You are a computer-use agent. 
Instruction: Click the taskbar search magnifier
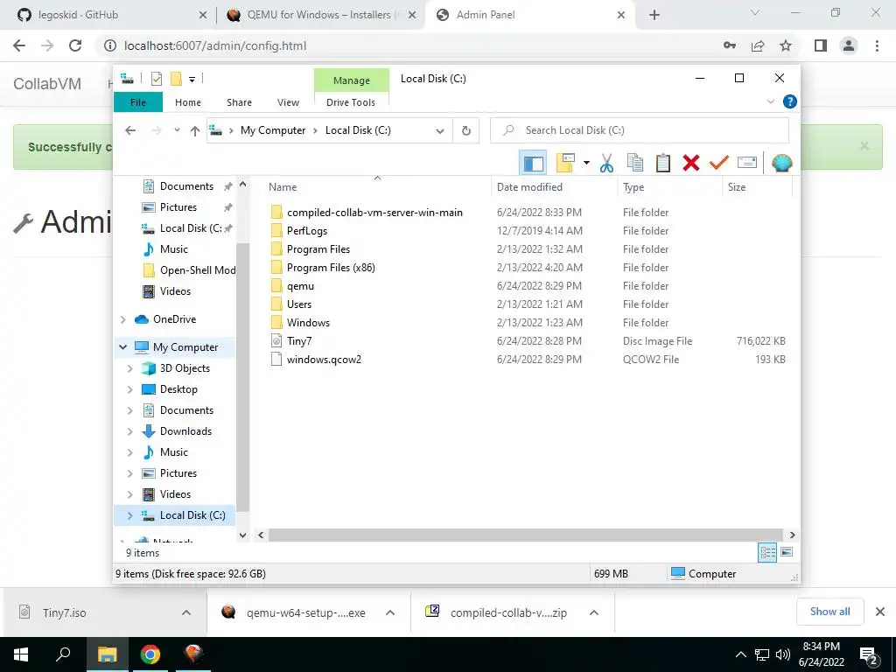(x=63, y=654)
